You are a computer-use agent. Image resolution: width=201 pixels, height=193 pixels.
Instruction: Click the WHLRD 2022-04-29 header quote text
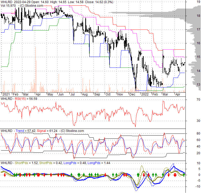[x=57, y=2]
